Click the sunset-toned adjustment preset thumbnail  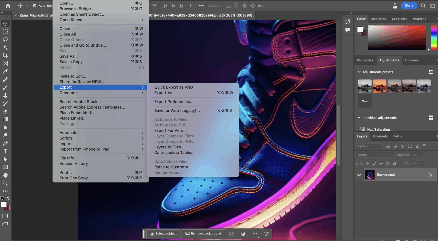click(380, 86)
